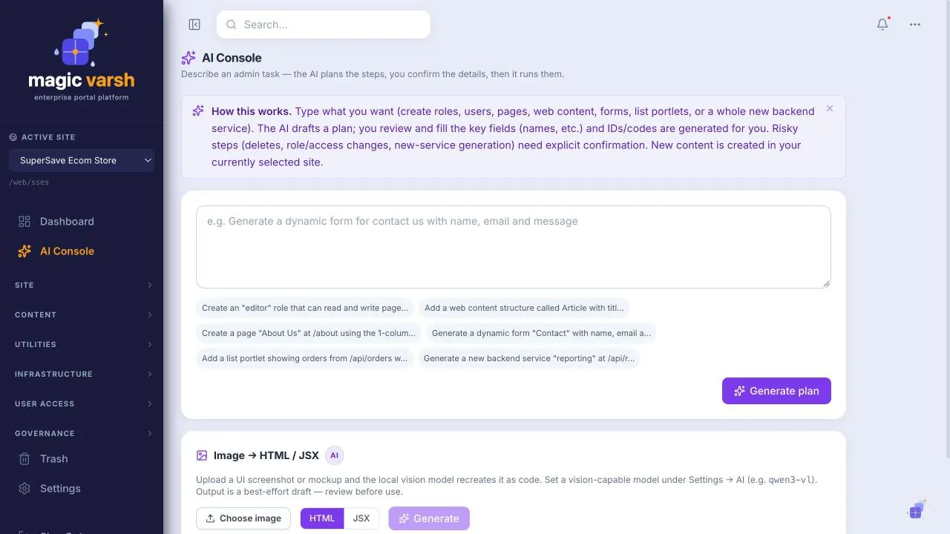Expand the INFRASTRUCTURE sidebar section

pyautogui.click(x=82, y=374)
